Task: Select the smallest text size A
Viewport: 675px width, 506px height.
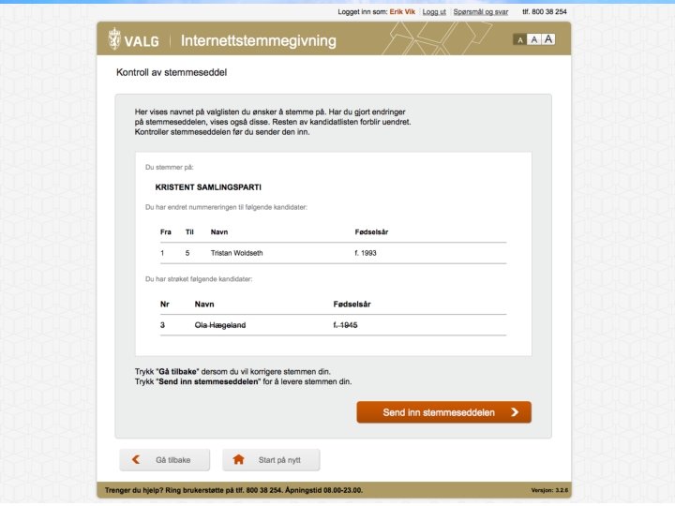Action: 518,39
